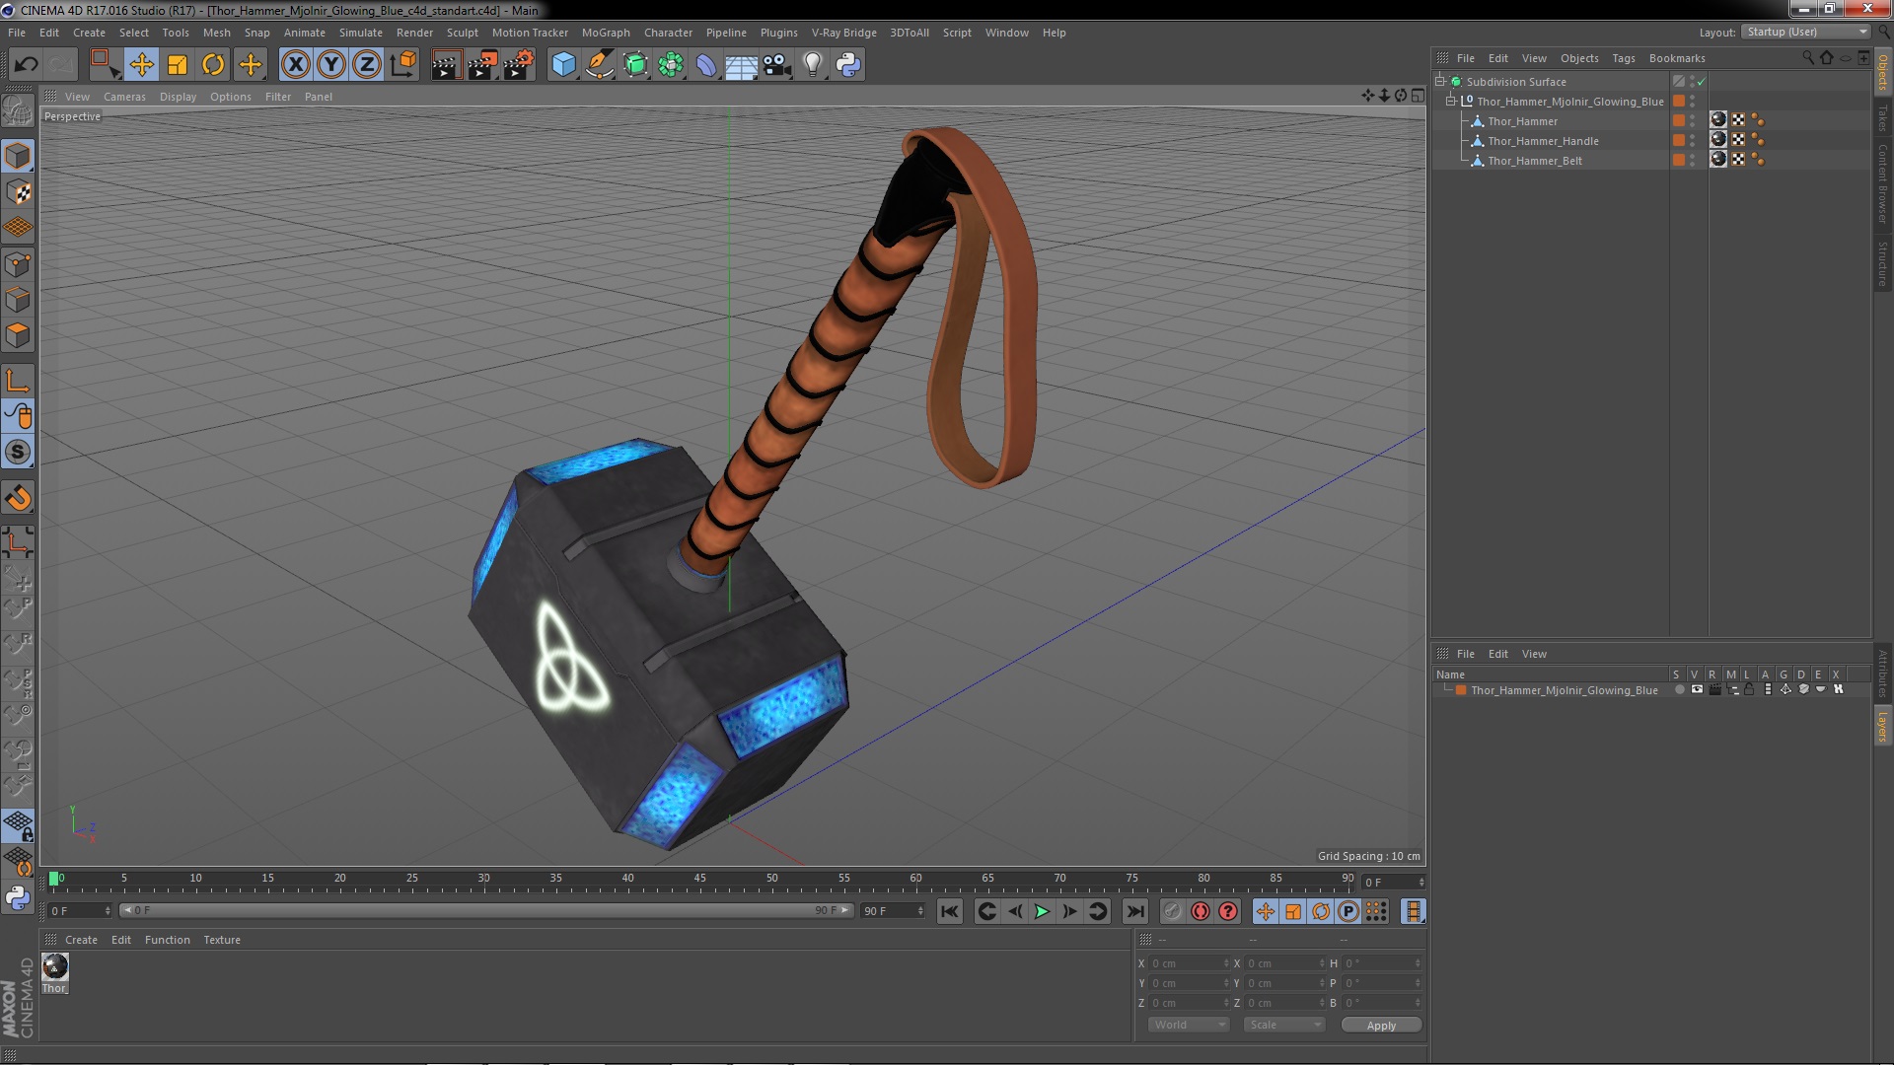This screenshot has width=1894, height=1065.
Task: Open Material Manager Create menu
Action: (81, 940)
